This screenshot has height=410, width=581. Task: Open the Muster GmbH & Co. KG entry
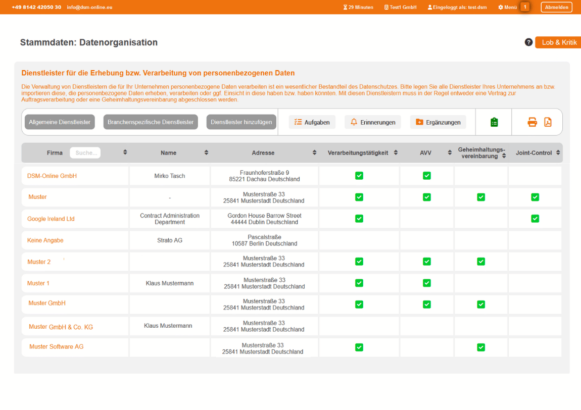click(61, 327)
